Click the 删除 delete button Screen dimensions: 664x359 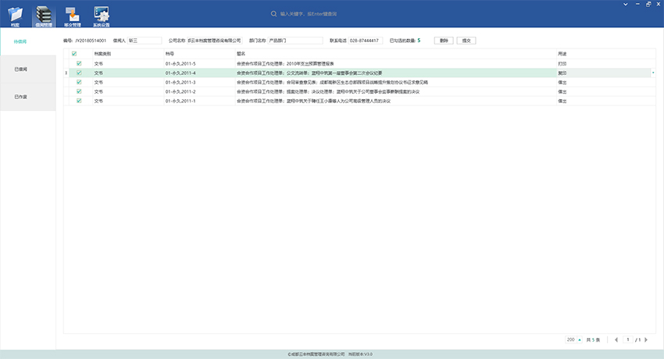(x=444, y=41)
